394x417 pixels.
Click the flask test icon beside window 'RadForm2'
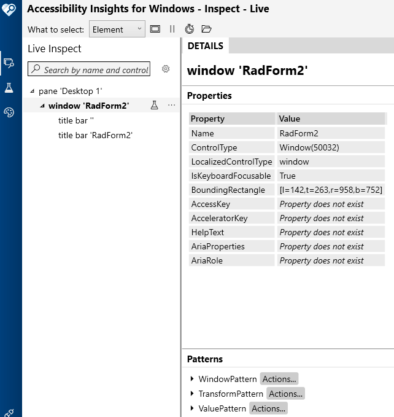point(155,105)
